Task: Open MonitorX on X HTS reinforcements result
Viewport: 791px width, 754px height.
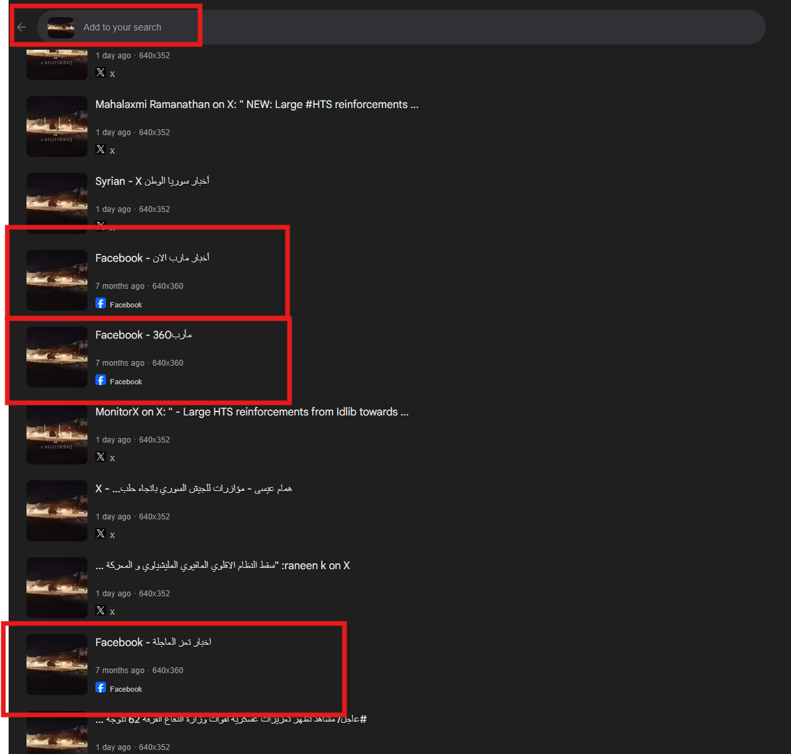Action: pyautogui.click(x=252, y=412)
